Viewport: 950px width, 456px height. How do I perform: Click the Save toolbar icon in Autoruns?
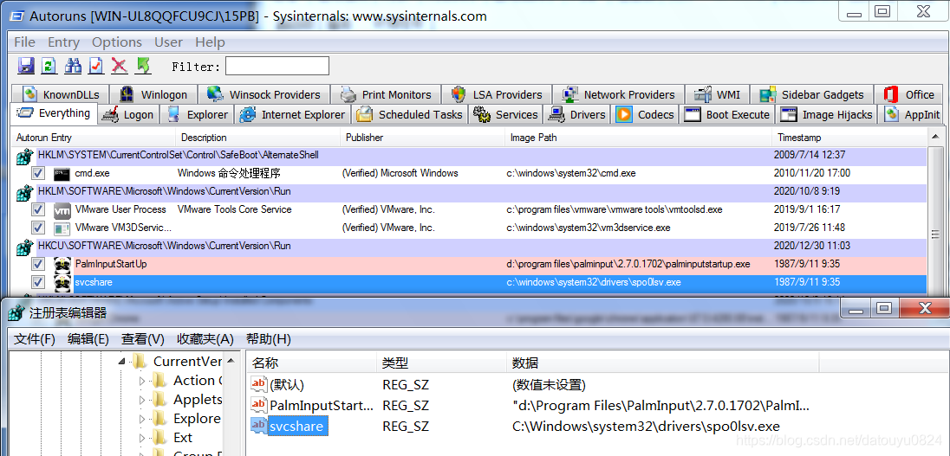pyautogui.click(x=25, y=65)
